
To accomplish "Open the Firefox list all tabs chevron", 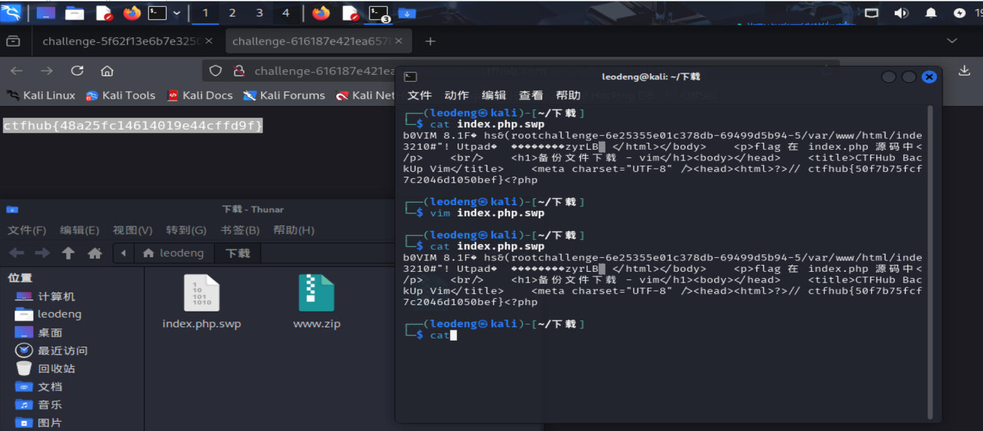I will pyautogui.click(x=952, y=41).
